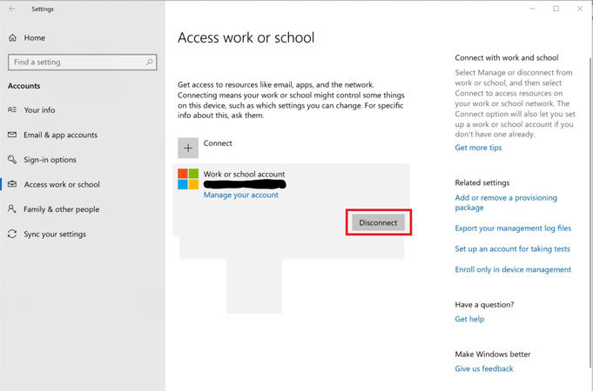Screen dimensions: 593x391
Task: Open the Get more tips link
Action: [478, 148]
